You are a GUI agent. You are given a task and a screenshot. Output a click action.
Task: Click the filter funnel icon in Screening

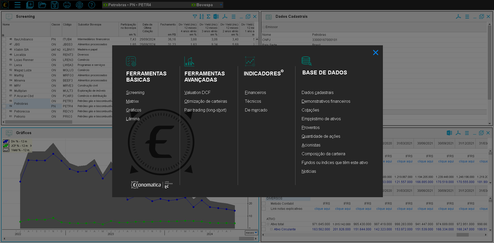[195, 16]
